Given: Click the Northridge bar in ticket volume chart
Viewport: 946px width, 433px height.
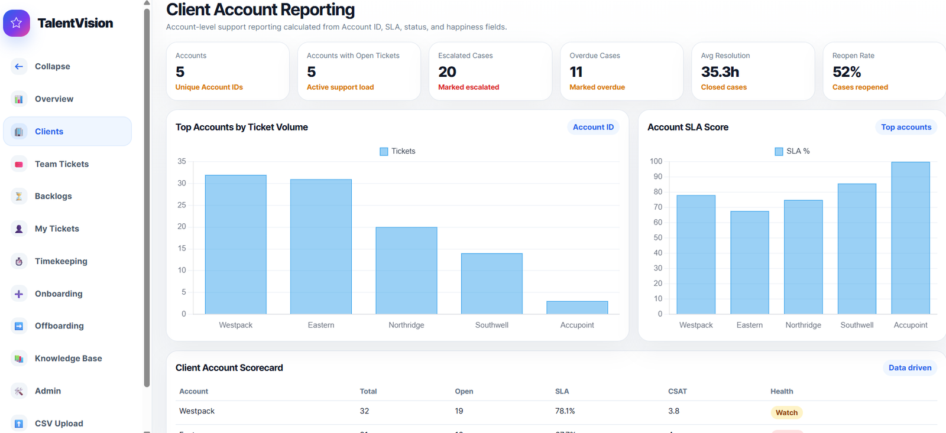Looking at the screenshot, I should [406, 271].
